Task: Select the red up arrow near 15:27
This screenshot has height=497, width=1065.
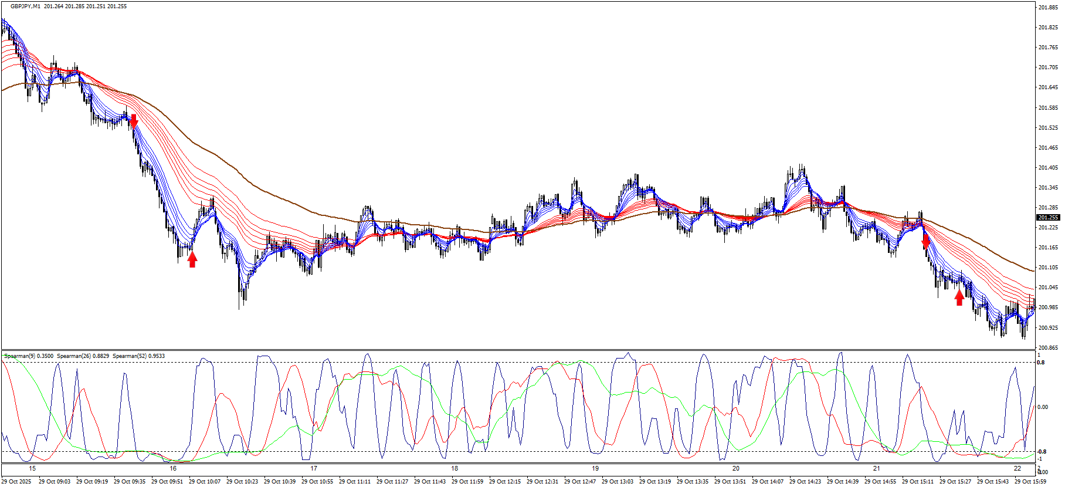Action: (959, 298)
